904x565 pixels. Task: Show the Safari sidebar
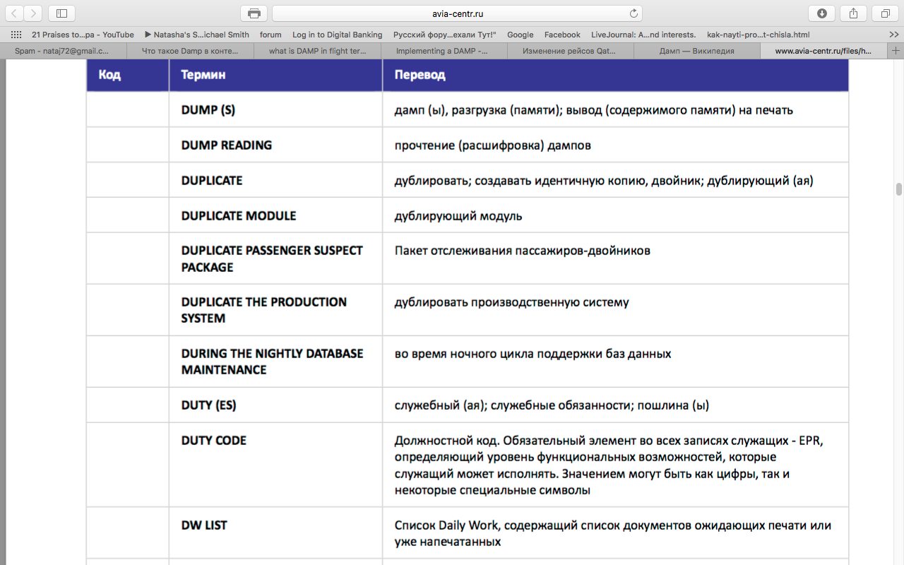click(x=61, y=13)
